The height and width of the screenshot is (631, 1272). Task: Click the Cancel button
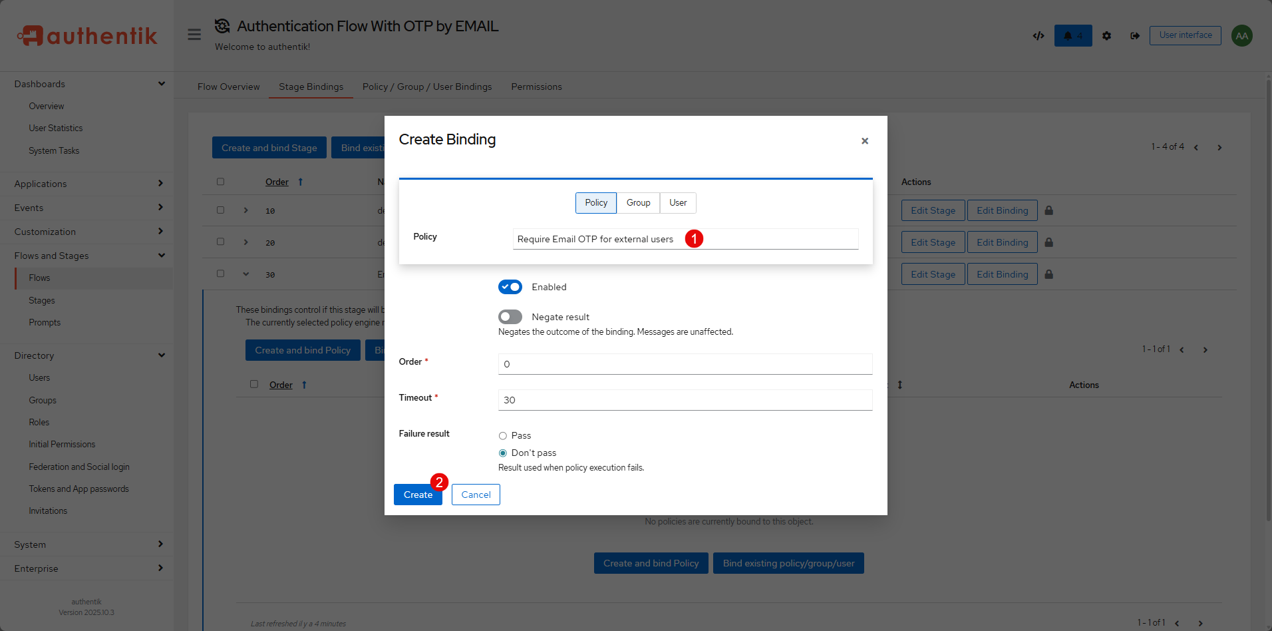[476, 495]
